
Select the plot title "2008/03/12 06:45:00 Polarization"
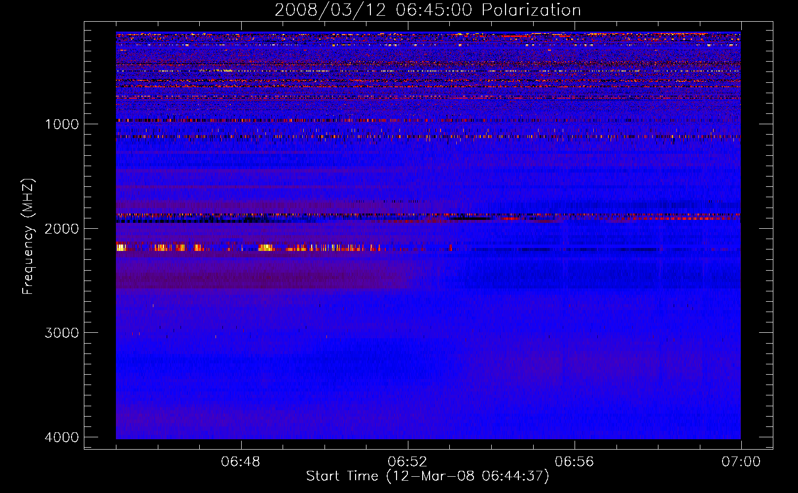428,10
